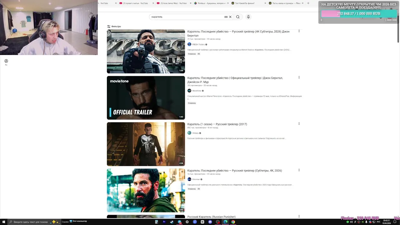Open the Kinoman channel name link
Screen dimensions: 400x225
[196, 179]
